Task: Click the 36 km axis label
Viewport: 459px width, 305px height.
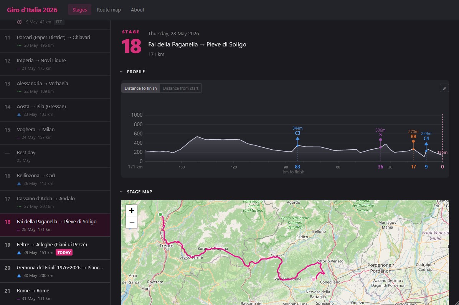Action: click(x=380, y=167)
